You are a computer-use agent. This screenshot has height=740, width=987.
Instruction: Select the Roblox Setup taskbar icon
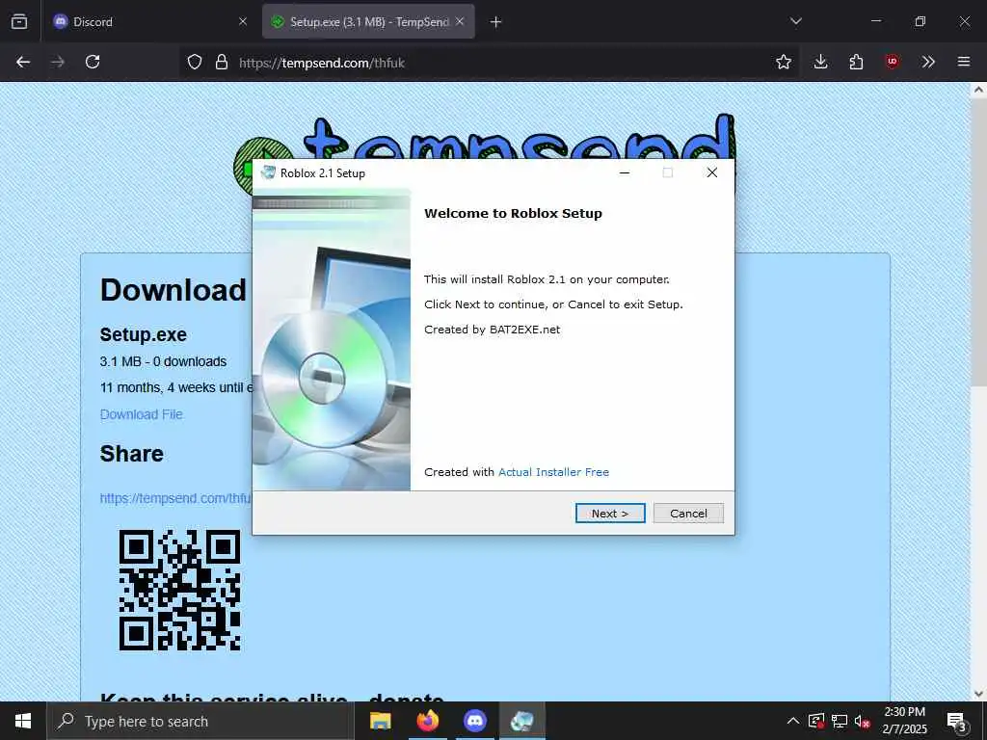click(521, 721)
